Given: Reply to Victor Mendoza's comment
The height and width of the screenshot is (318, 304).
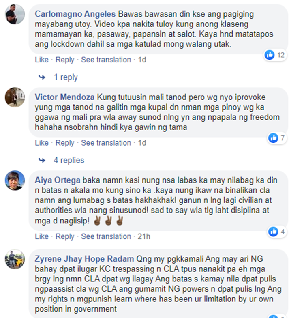Looking at the screenshot, I should 65,143.
